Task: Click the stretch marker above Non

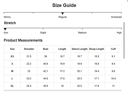Action: point(5,29)
